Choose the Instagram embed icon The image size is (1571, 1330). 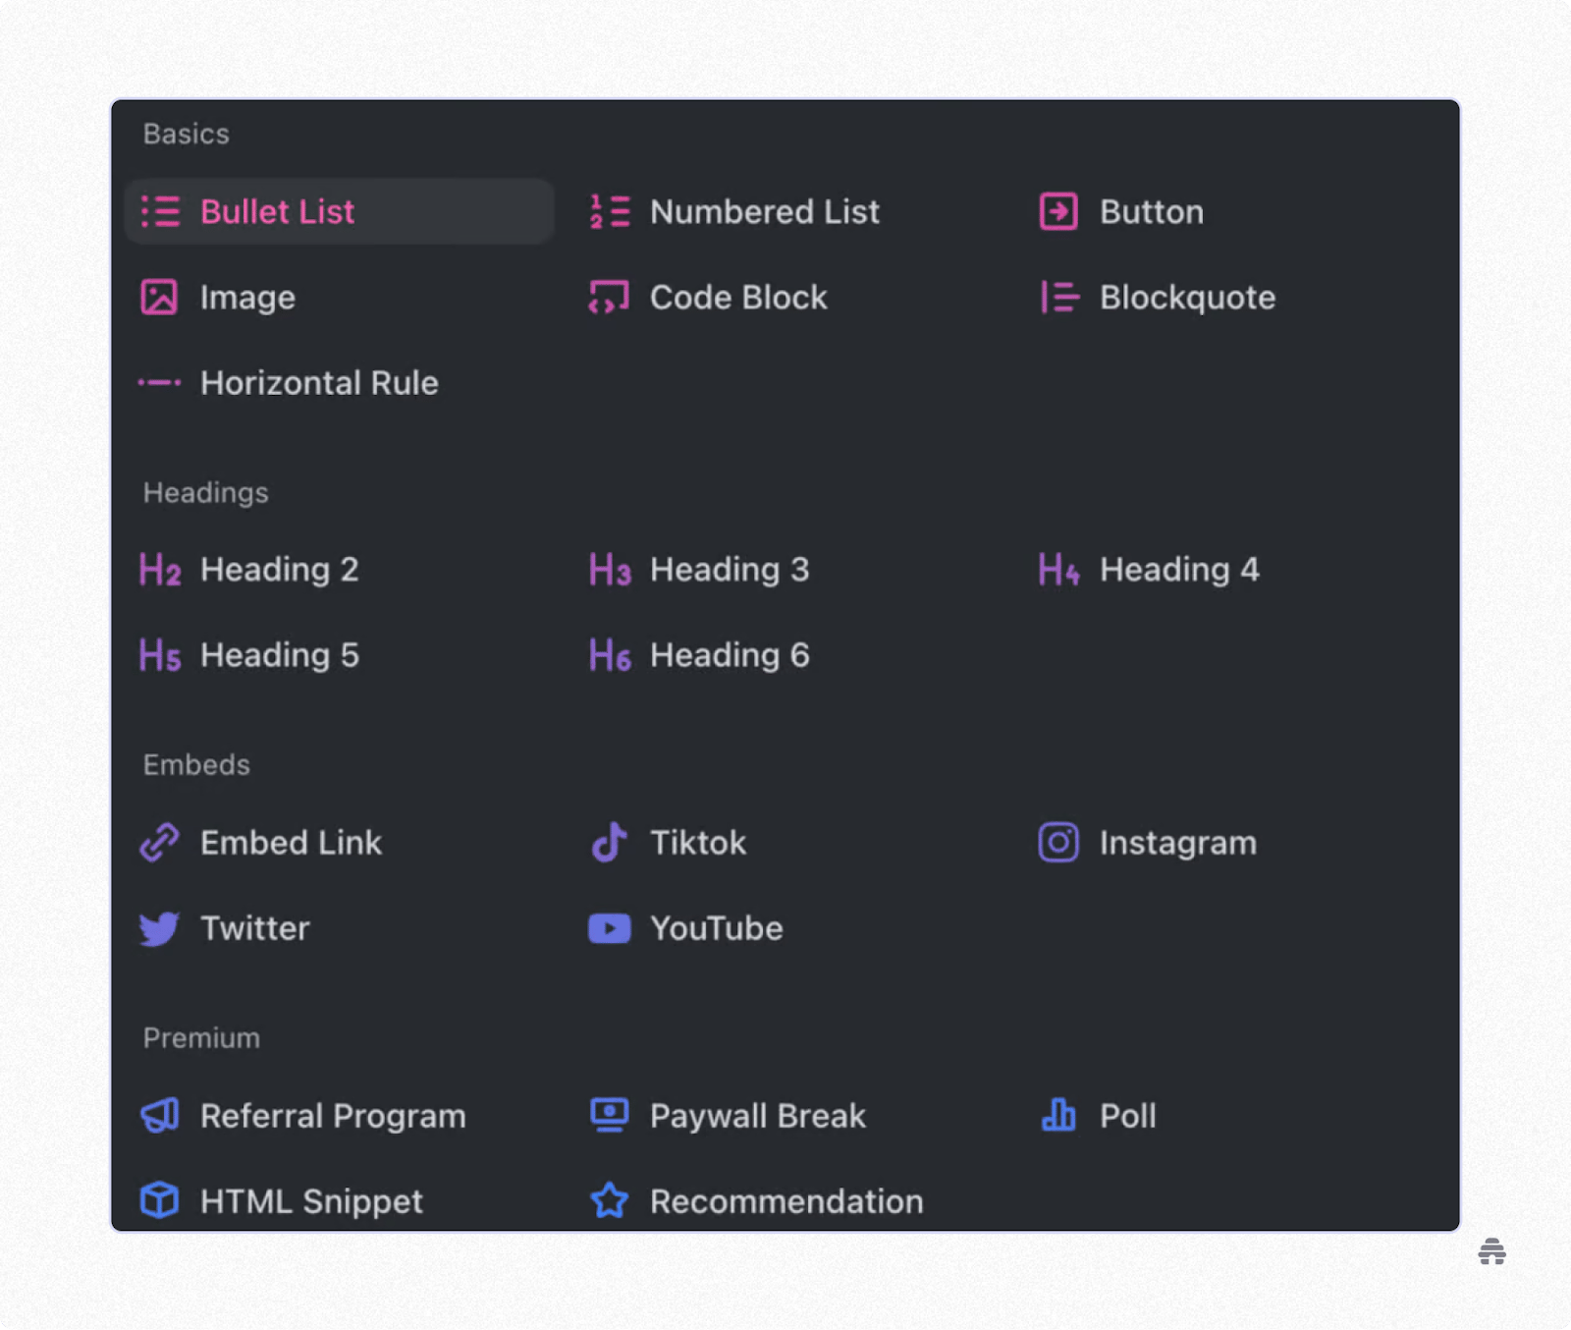tap(1058, 842)
